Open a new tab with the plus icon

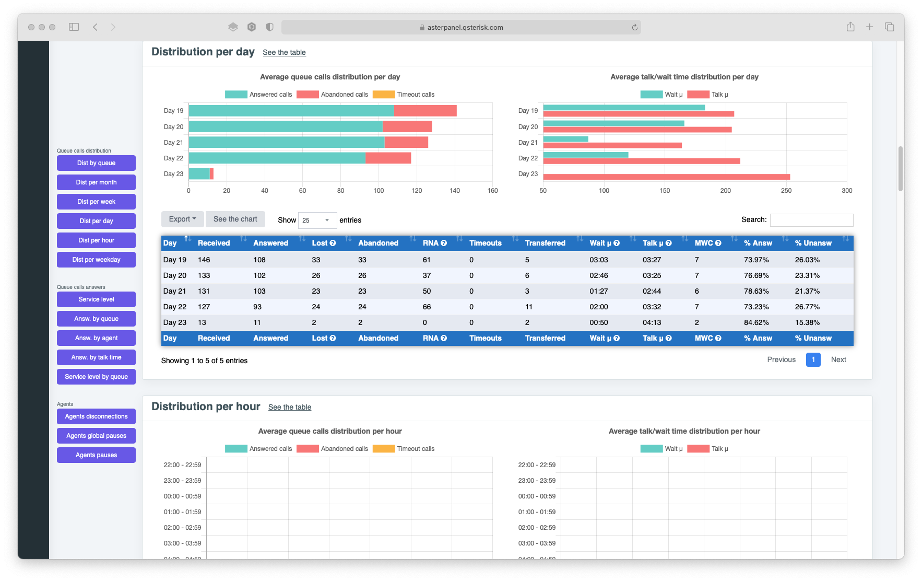(869, 27)
